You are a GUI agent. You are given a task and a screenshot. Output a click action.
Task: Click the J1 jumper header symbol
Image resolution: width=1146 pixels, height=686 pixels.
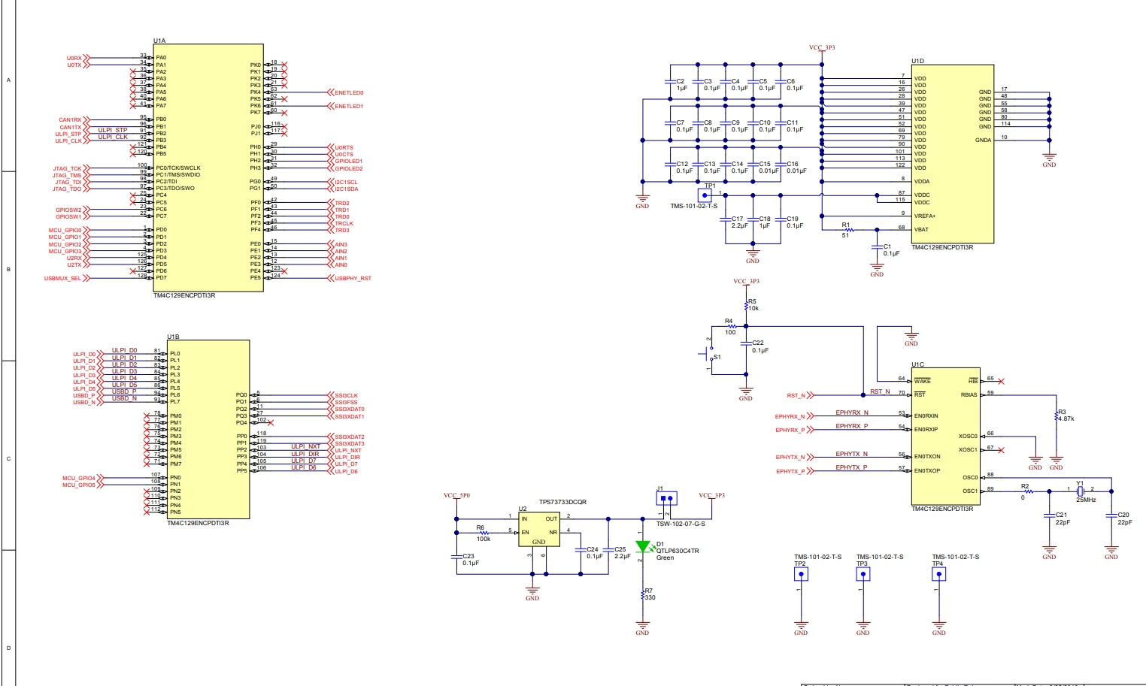[x=666, y=498]
